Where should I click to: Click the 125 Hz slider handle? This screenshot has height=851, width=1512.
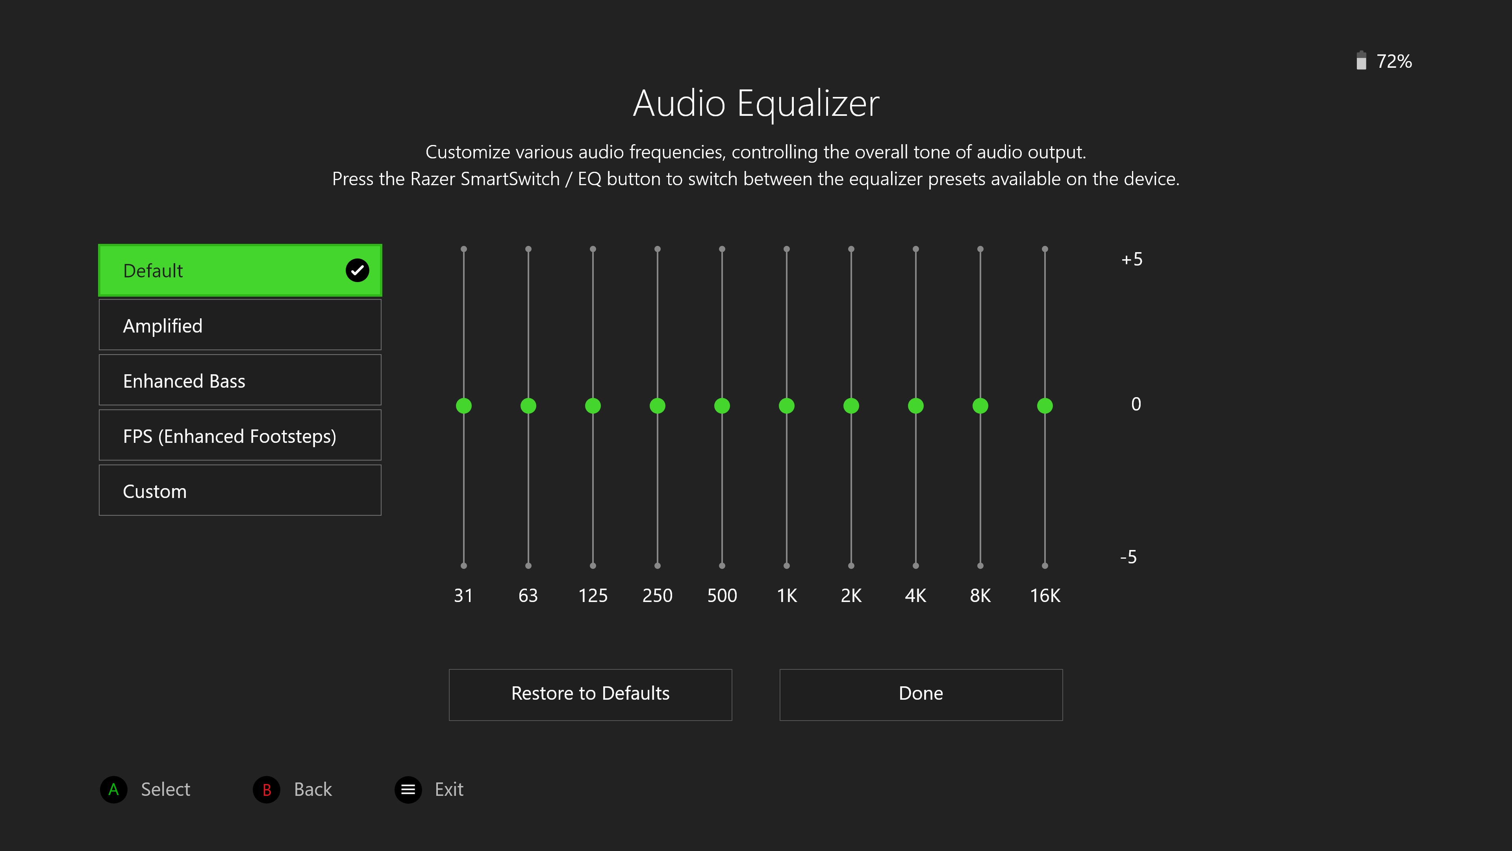click(x=593, y=405)
